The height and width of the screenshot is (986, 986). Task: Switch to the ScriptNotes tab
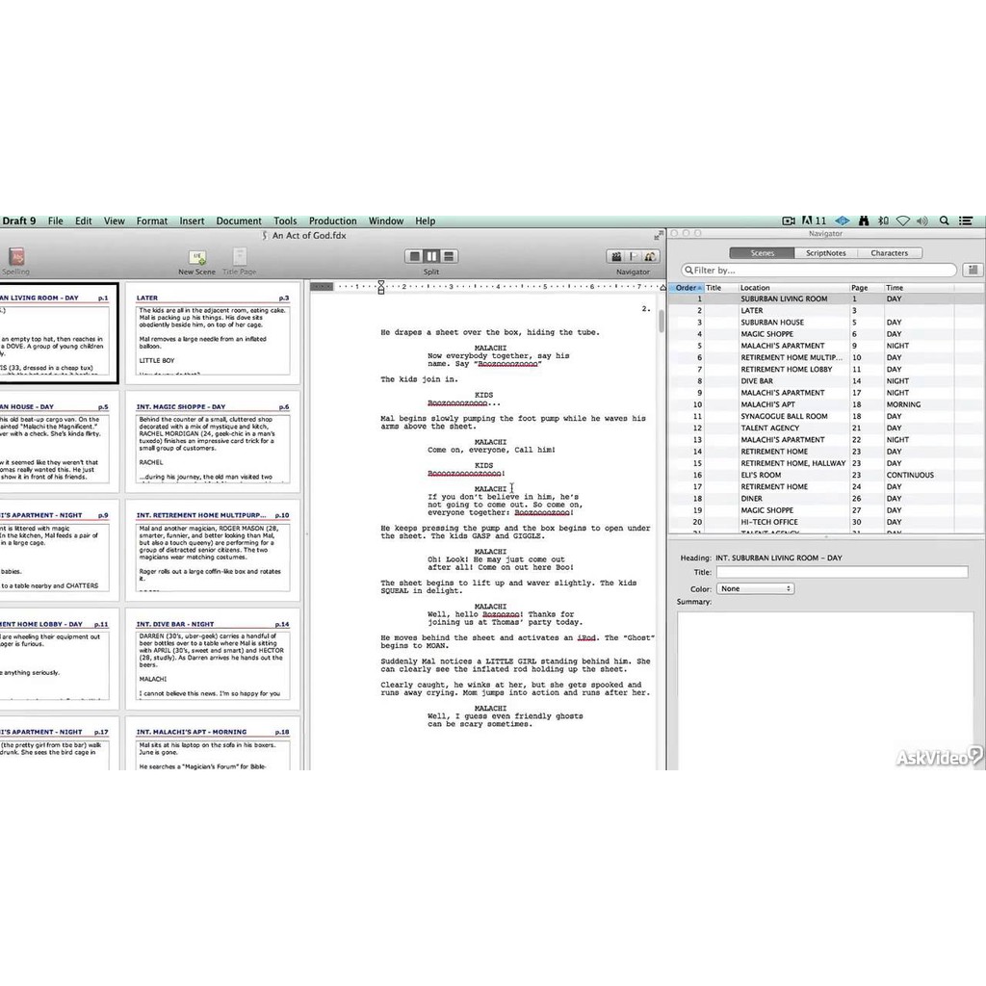(x=825, y=253)
